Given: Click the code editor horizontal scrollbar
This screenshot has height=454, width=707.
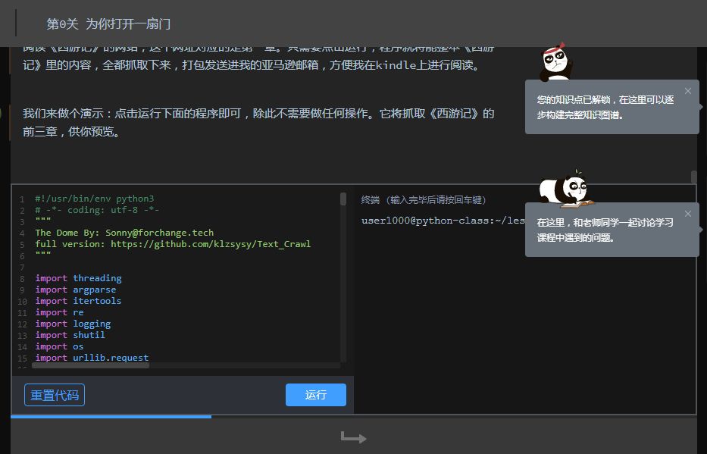Looking at the screenshot, I should pos(90,365).
